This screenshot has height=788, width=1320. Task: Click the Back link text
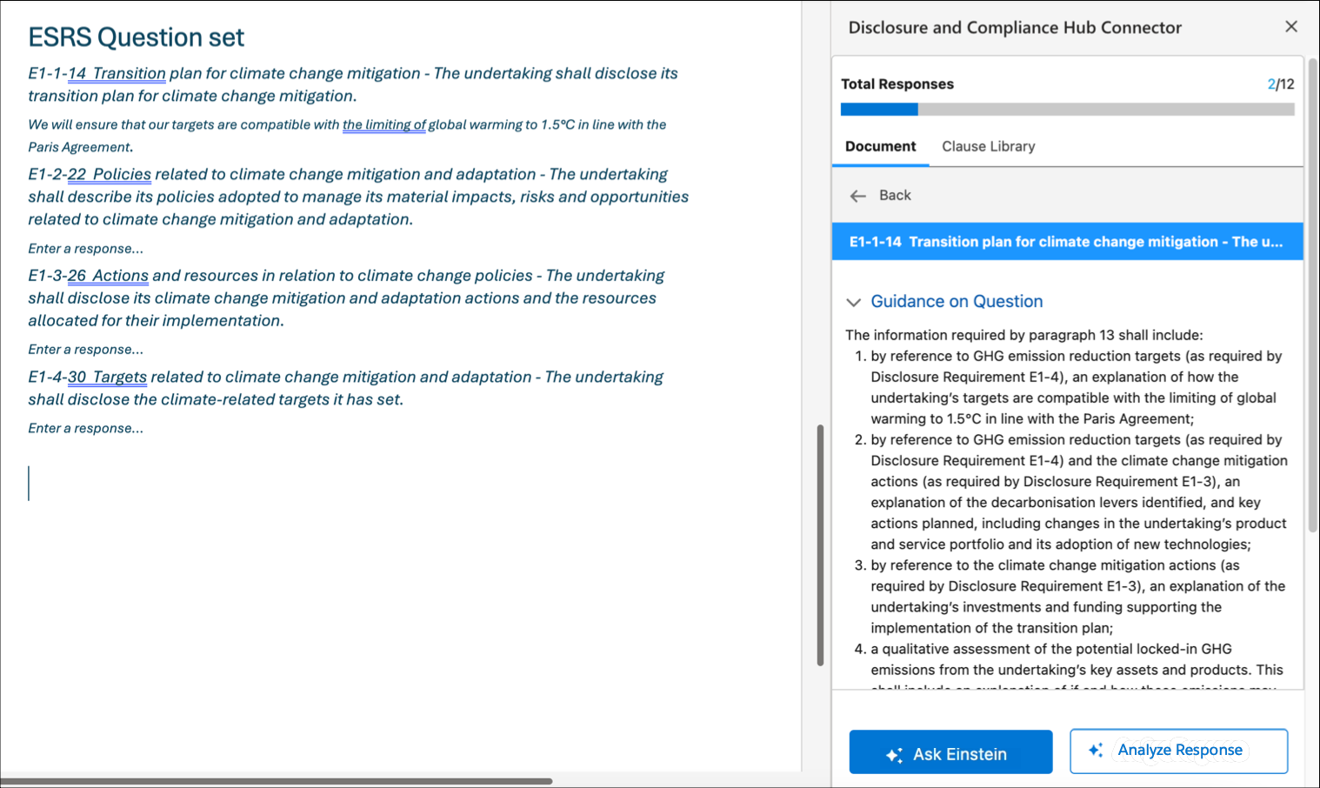pyautogui.click(x=895, y=196)
